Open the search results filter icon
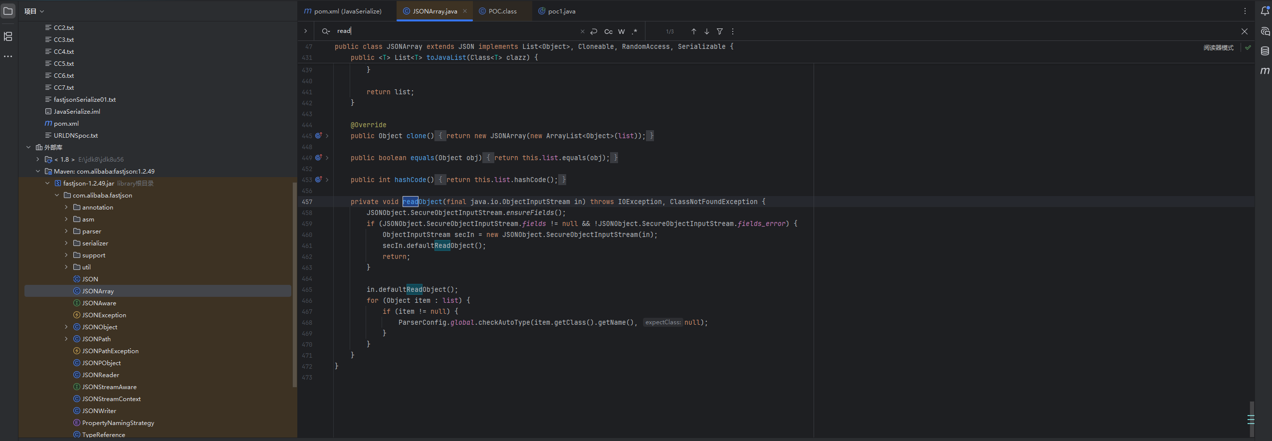The height and width of the screenshot is (441, 1272). (x=719, y=31)
